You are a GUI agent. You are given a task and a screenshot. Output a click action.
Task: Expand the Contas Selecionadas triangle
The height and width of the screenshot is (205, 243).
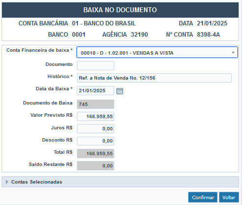click(x=7, y=182)
